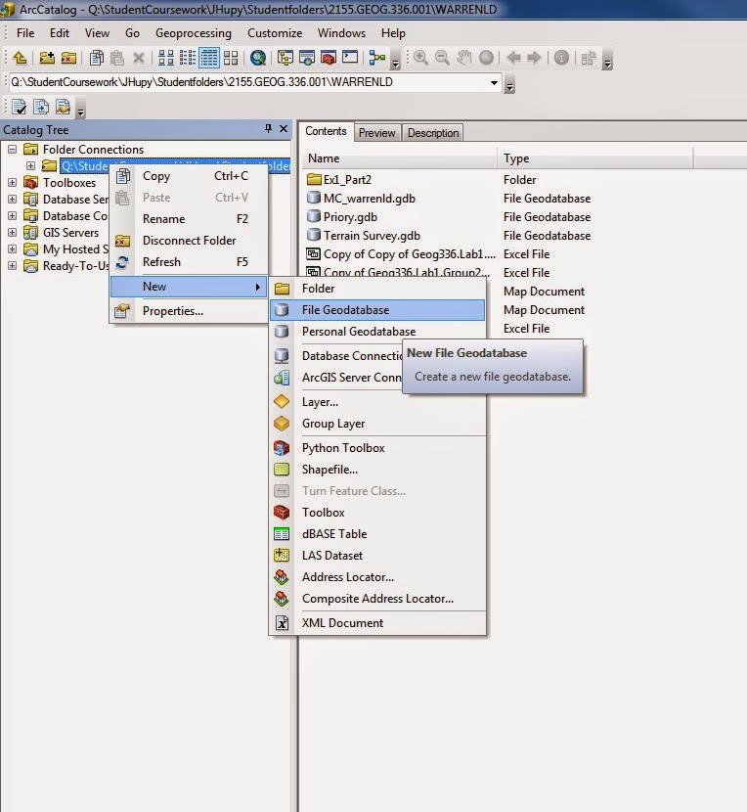747x812 pixels.
Task: Expand the Q:\Stude folder connection node
Action: click(30, 166)
